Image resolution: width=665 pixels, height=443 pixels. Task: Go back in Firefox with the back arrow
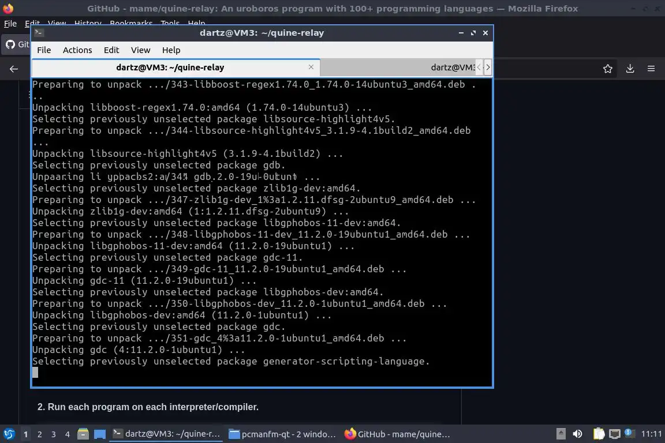click(14, 69)
